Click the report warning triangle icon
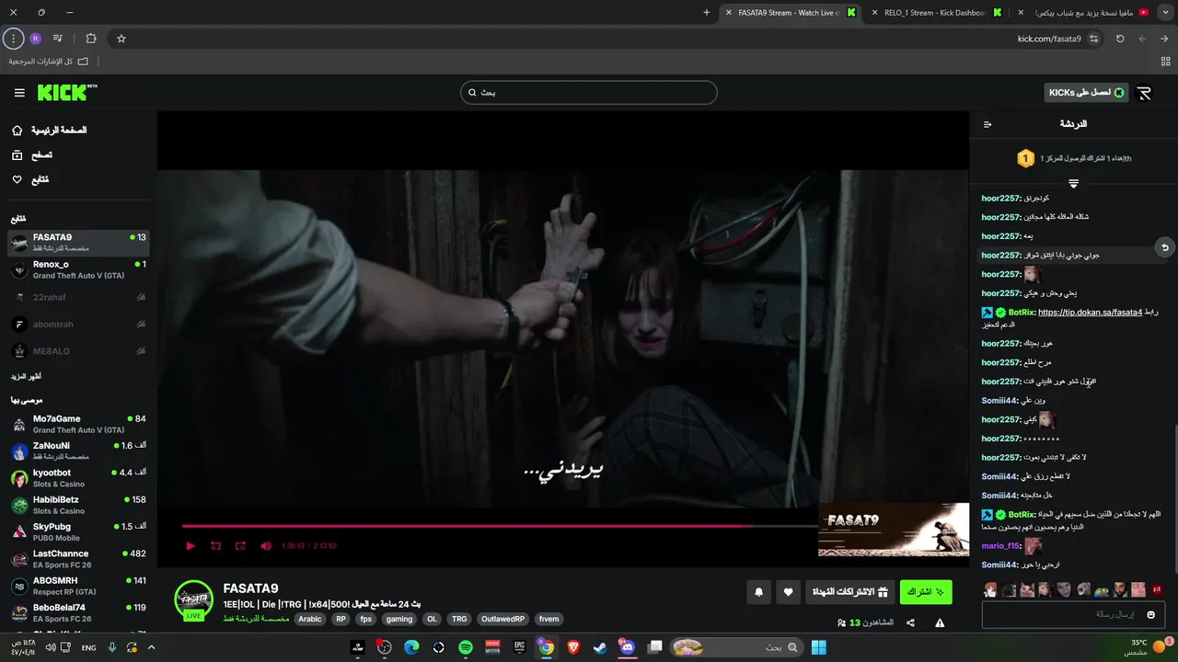The height and width of the screenshot is (662, 1178). click(940, 622)
